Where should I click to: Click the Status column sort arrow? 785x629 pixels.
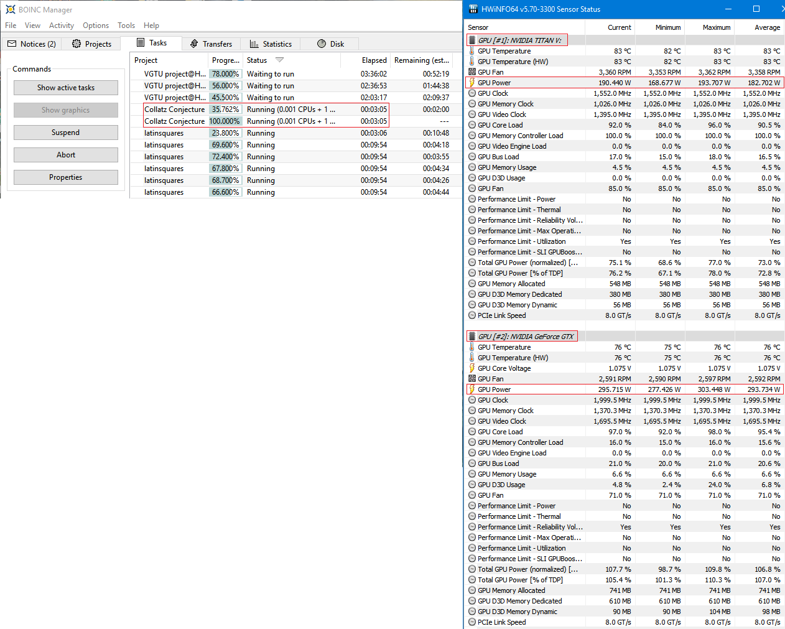click(279, 60)
